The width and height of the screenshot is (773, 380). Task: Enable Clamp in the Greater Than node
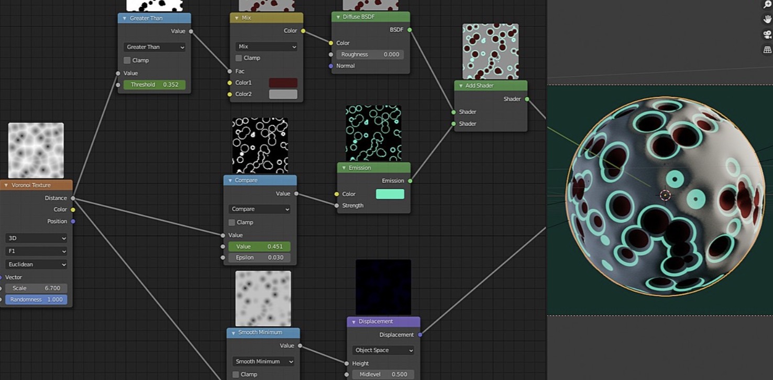coord(127,60)
